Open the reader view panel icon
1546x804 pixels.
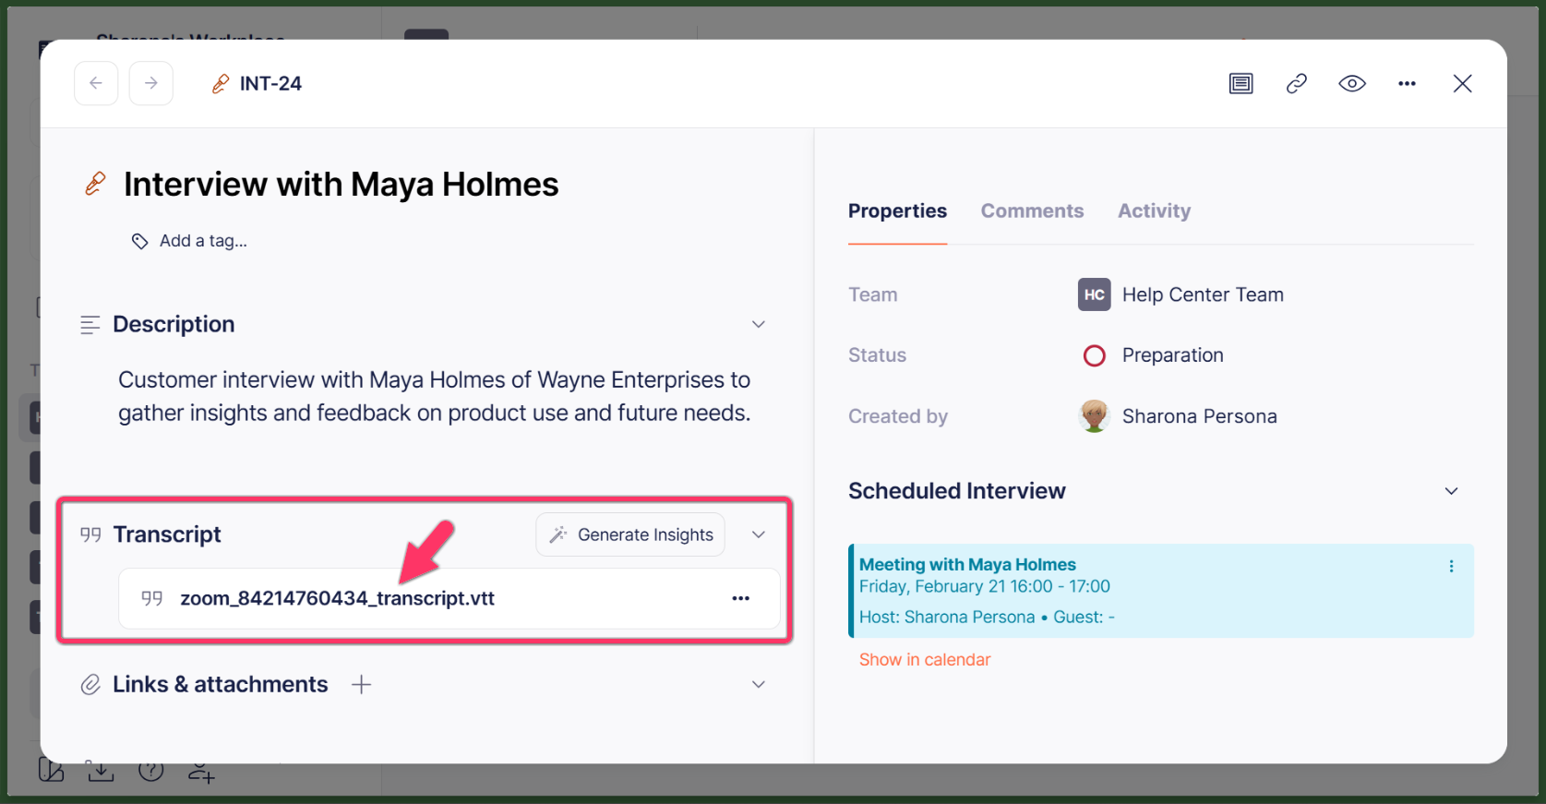click(x=1240, y=84)
